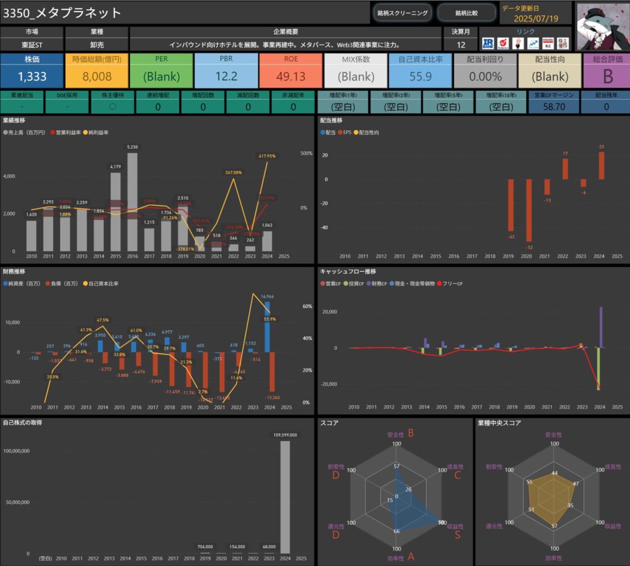Viewport: 630px width, 566px height.
Task: Click the 決算月 value 12
Action: tap(461, 45)
